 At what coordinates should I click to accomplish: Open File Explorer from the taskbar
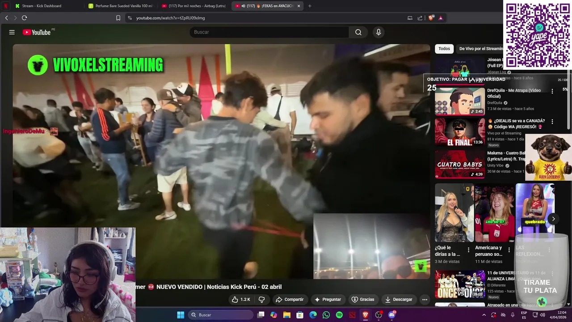[287, 315]
